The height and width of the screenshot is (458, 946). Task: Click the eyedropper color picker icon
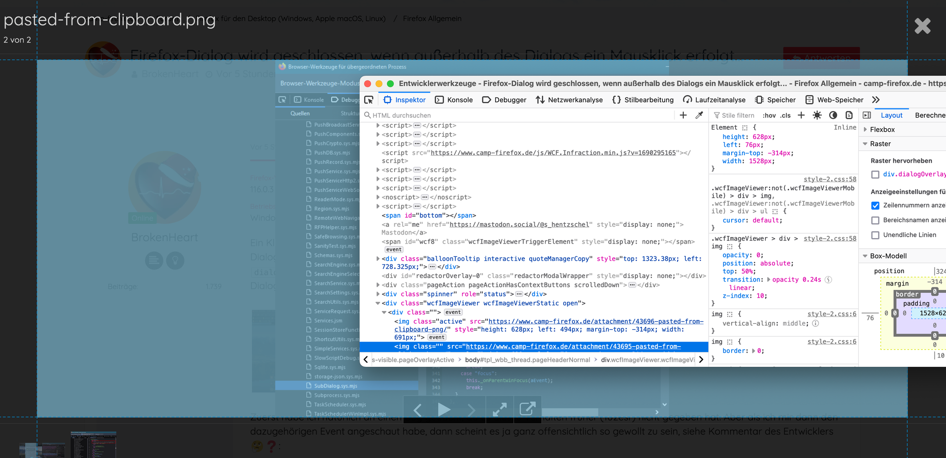699,115
